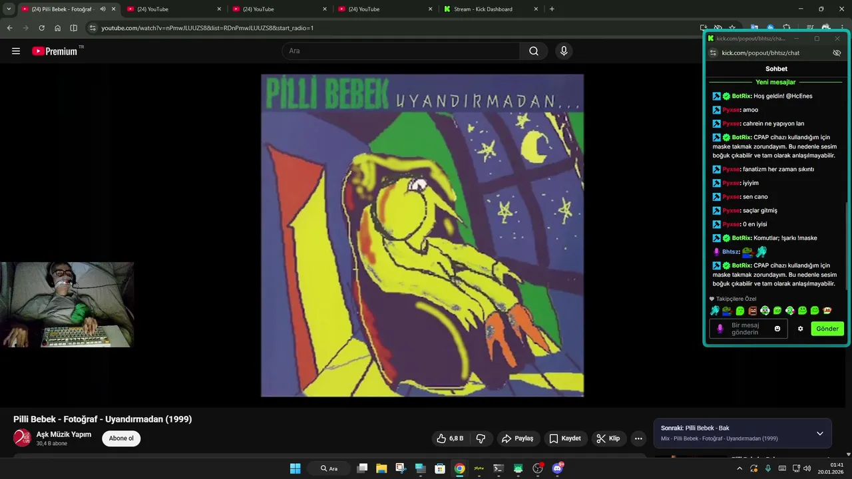Open Windows taskbar Ara search

329,468
